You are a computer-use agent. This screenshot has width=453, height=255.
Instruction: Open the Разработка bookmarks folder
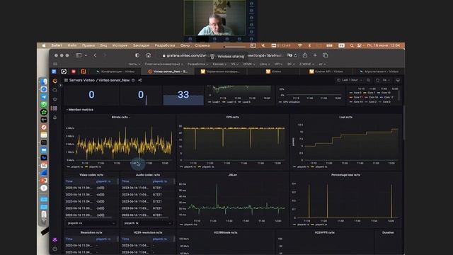(x=197, y=64)
